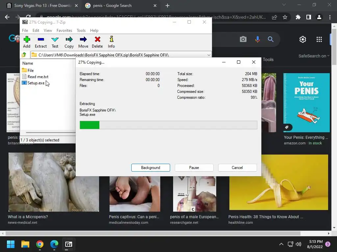Screen dimensions: 337x252
Task: Share this page from the address bar
Action: pyautogui.click(x=274, y=17)
